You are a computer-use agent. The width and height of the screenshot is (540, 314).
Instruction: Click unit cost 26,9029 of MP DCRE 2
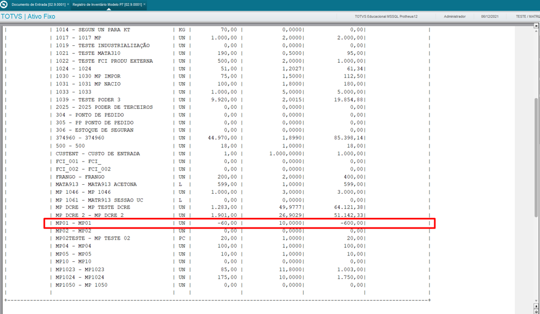[x=290, y=215]
